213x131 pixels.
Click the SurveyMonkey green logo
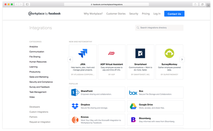pos(169,53)
